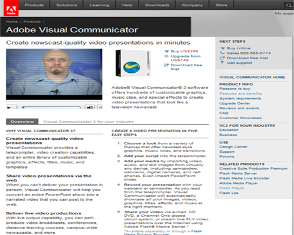Select the Overview tab
The width and height of the screenshot is (294, 235).
pyautogui.click(x=22, y=122)
